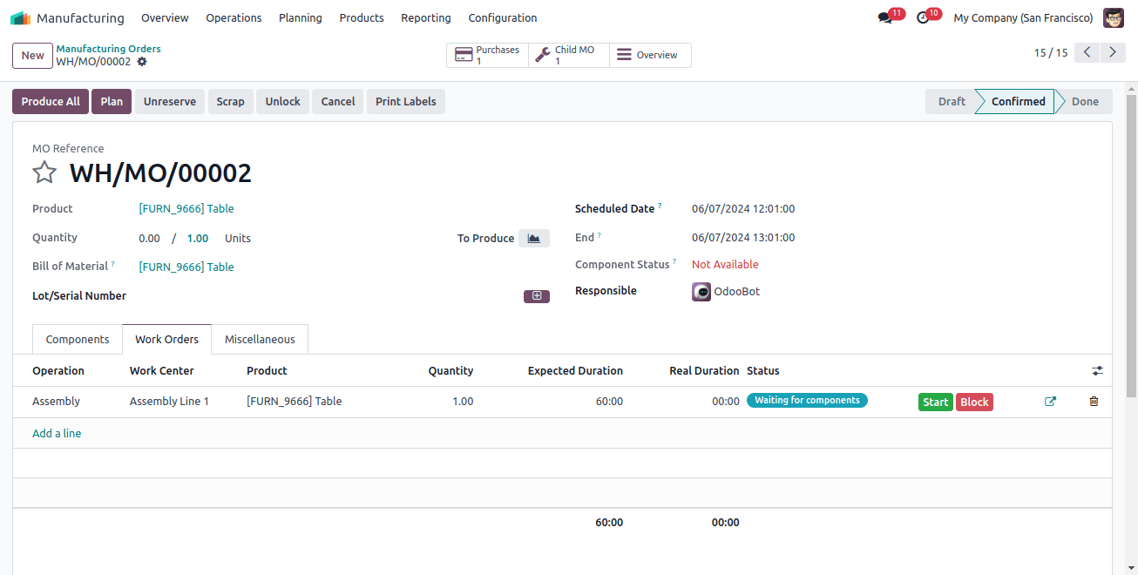Open the Bill of Material [FURN_9666] Table link

pos(186,267)
